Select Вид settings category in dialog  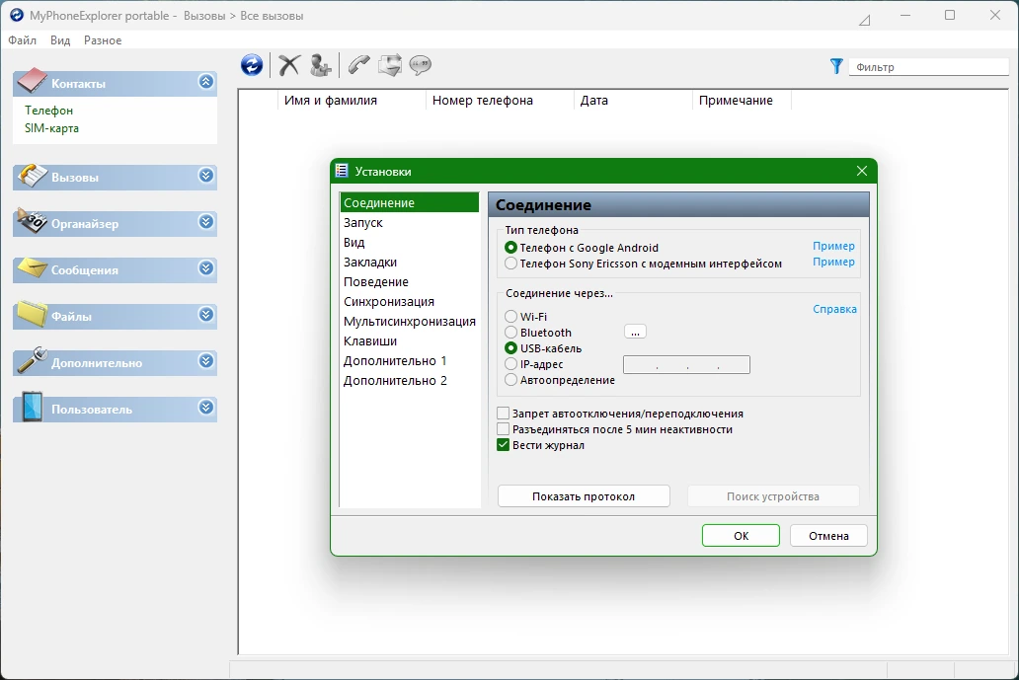coord(410,242)
